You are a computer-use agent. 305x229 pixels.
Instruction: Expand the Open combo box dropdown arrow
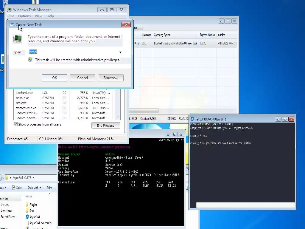point(120,52)
